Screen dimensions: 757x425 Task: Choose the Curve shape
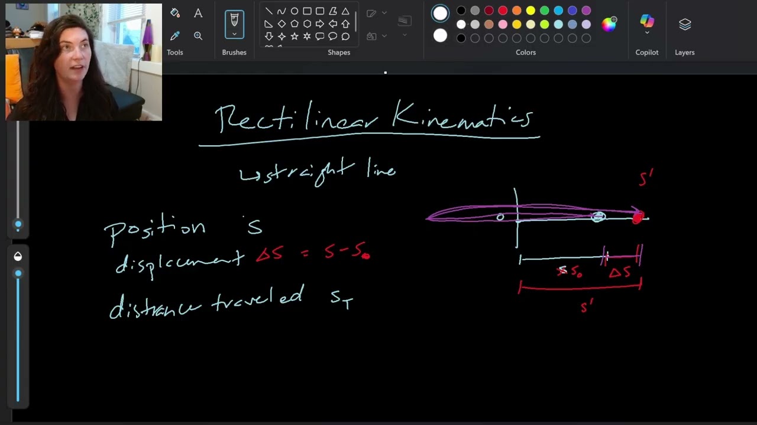282,11
